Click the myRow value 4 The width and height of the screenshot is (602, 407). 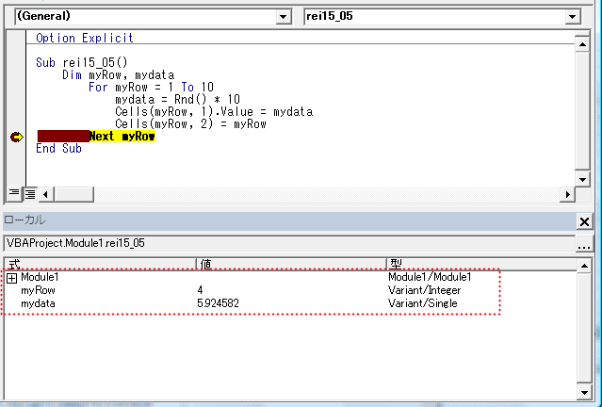[200, 290]
